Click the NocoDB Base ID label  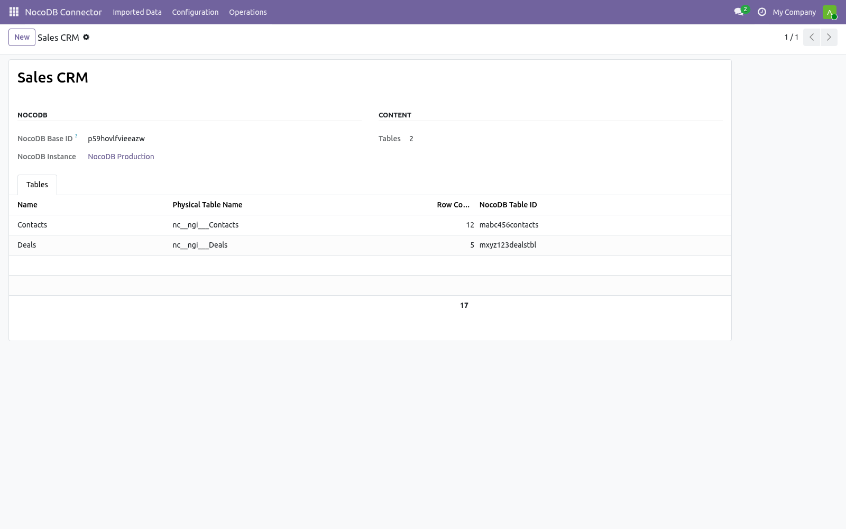pyautogui.click(x=45, y=139)
